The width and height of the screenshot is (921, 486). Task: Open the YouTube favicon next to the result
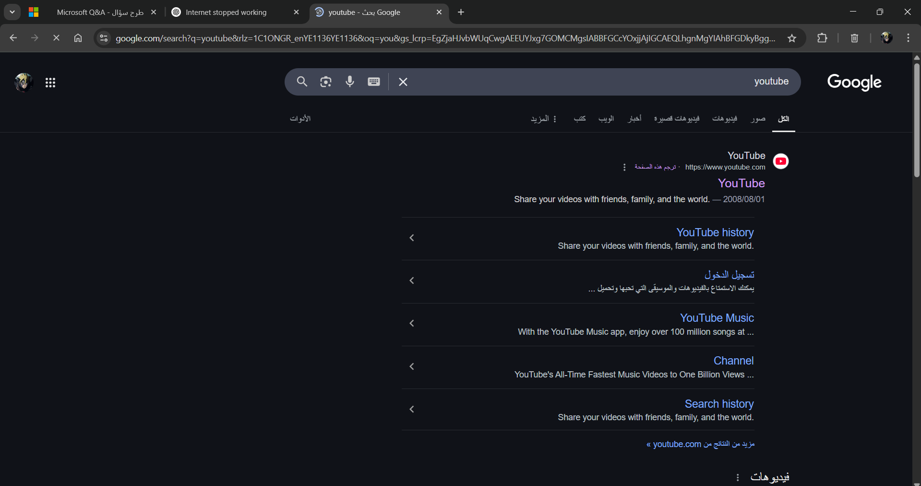(x=780, y=161)
